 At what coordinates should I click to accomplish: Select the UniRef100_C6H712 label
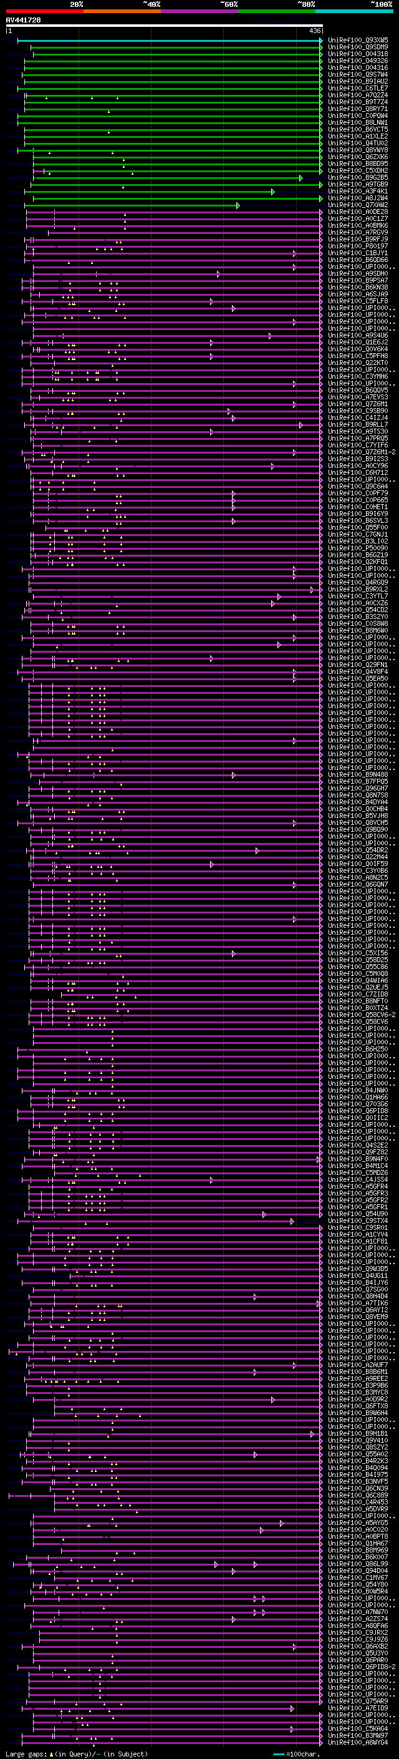tap(358, 473)
